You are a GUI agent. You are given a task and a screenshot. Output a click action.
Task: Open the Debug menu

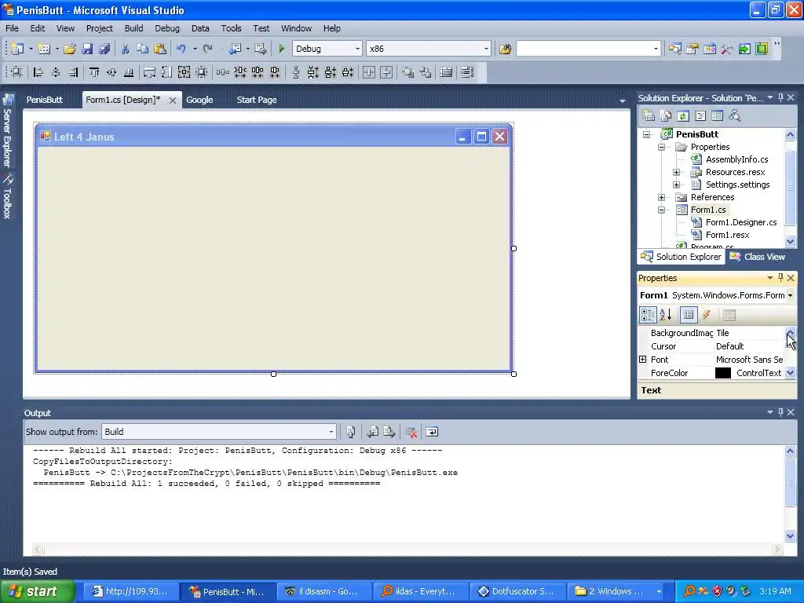click(167, 28)
